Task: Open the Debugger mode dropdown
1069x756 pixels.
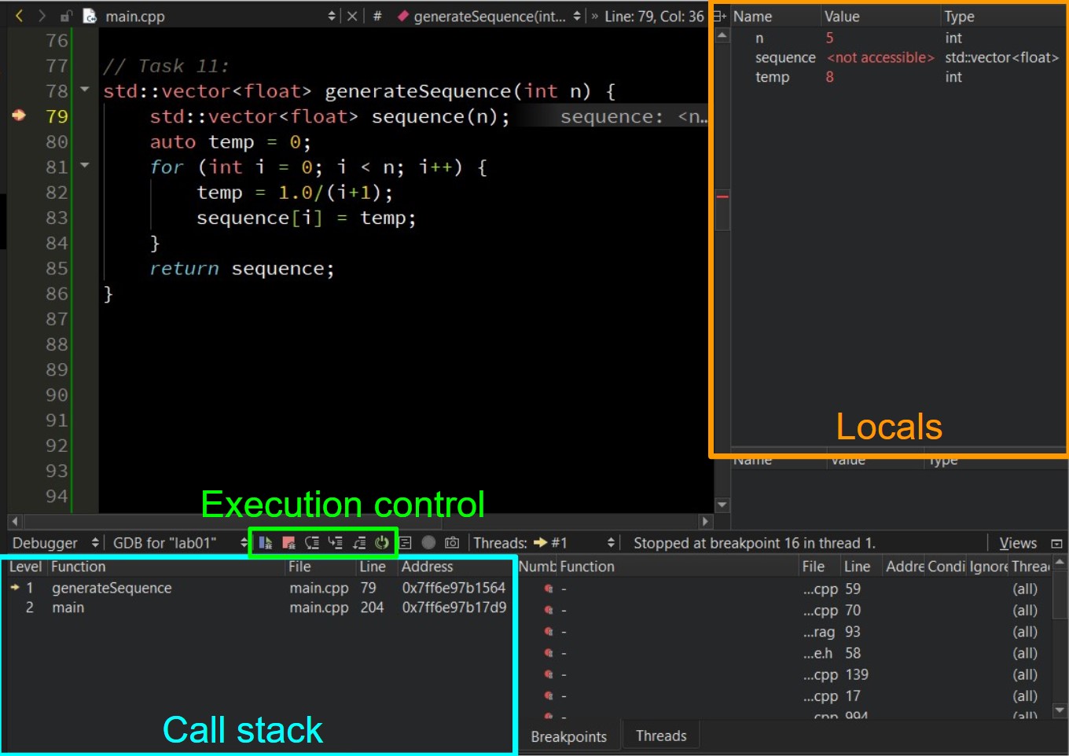Action: (x=95, y=542)
